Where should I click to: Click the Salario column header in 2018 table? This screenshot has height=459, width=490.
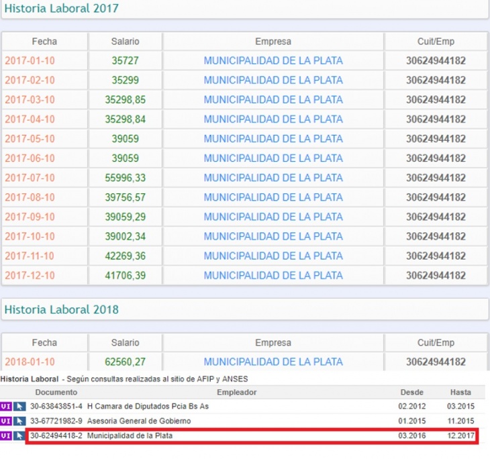click(125, 342)
